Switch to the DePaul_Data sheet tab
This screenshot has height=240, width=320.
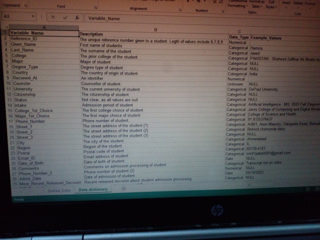pyautogui.click(x=59, y=191)
